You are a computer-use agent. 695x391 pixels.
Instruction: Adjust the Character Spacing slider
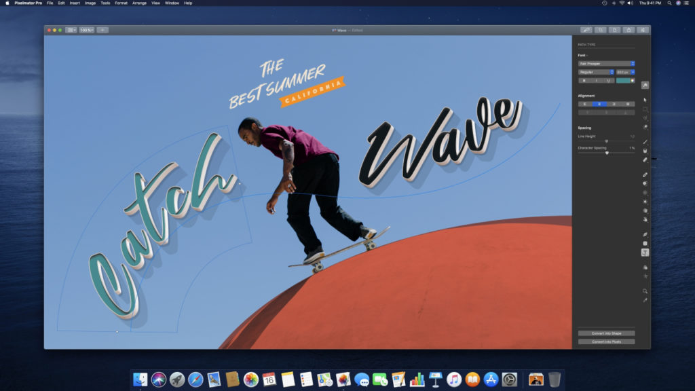pyautogui.click(x=606, y=153)
